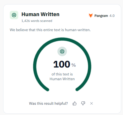Click the rounded left end of the gauge arc
Image resolution: width=123 pixels, height=115 pixels.
48,90
